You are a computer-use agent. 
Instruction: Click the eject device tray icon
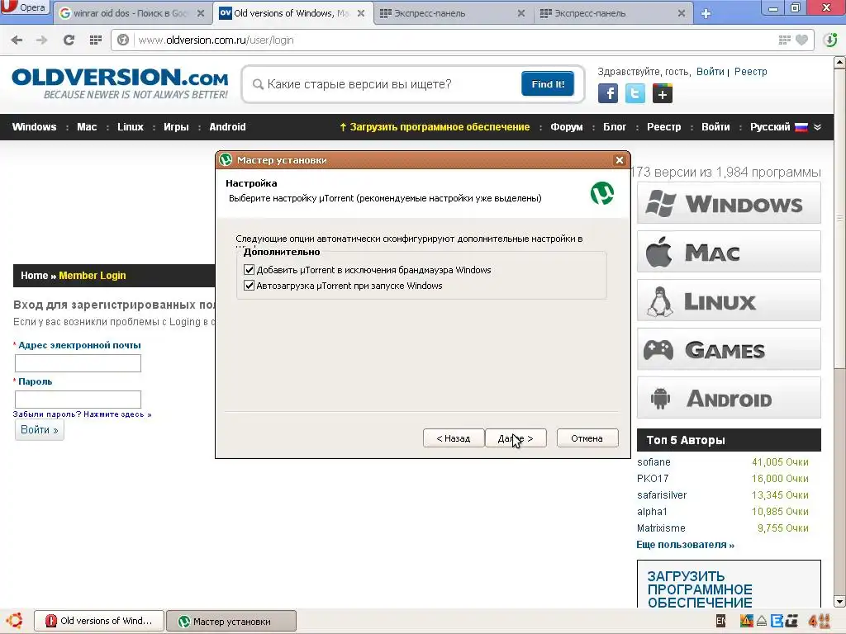tap(762, 622)
